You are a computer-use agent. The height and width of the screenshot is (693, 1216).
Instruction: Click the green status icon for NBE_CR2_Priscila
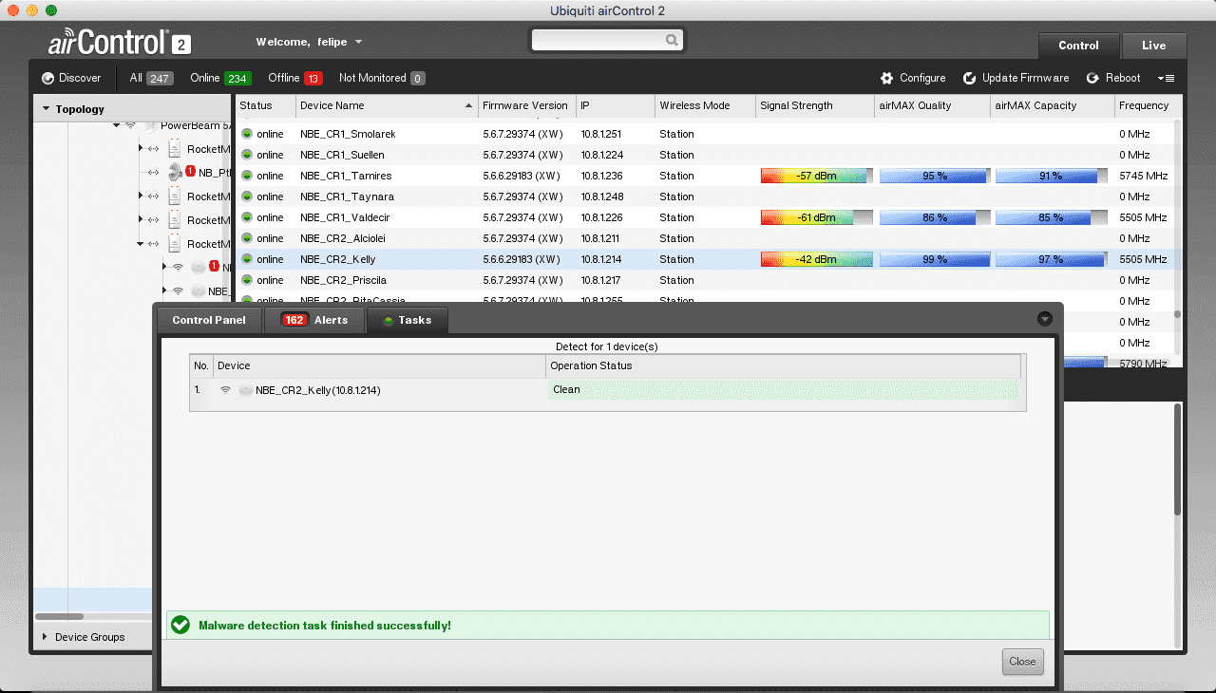[x=247, y=280]
